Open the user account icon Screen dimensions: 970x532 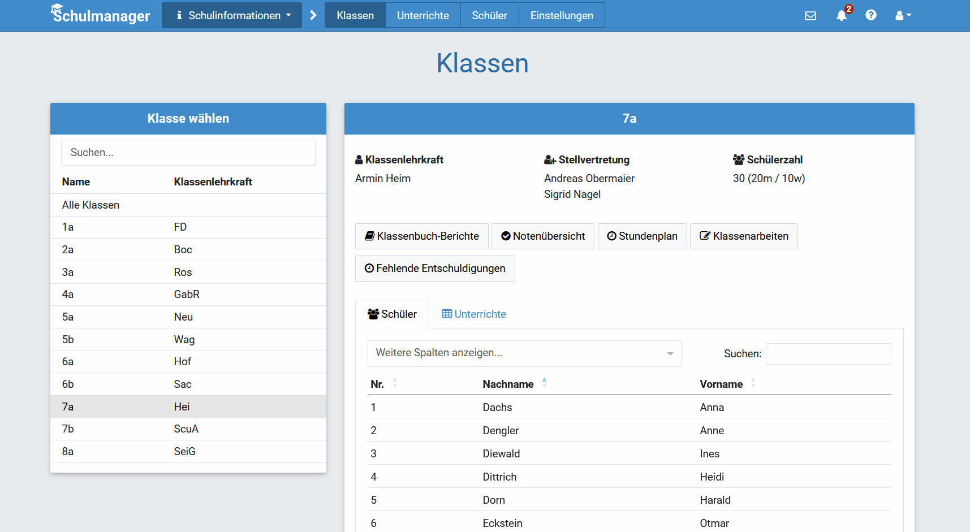(x=900, y=15)
